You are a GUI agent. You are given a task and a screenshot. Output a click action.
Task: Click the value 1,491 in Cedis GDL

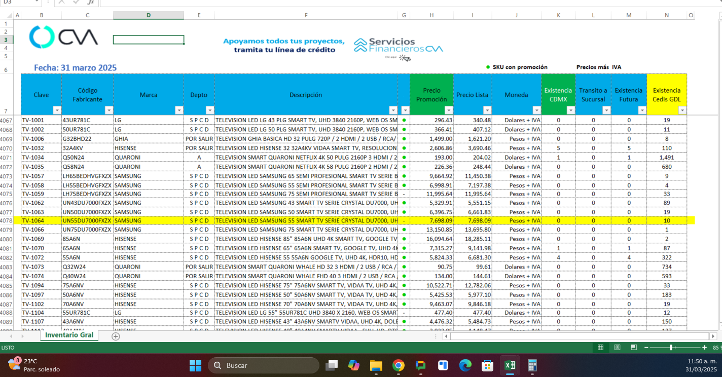[x=667, y=157]
